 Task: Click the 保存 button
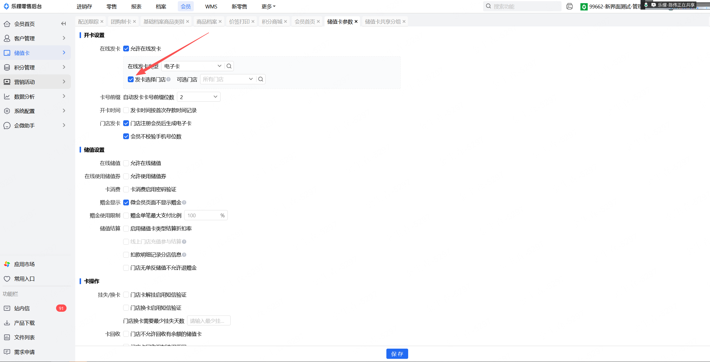397,354
